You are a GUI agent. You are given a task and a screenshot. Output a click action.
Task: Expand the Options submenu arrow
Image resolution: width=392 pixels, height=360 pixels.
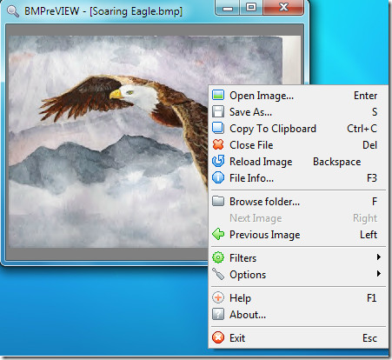pyautogui.click(x=378, y=274)
